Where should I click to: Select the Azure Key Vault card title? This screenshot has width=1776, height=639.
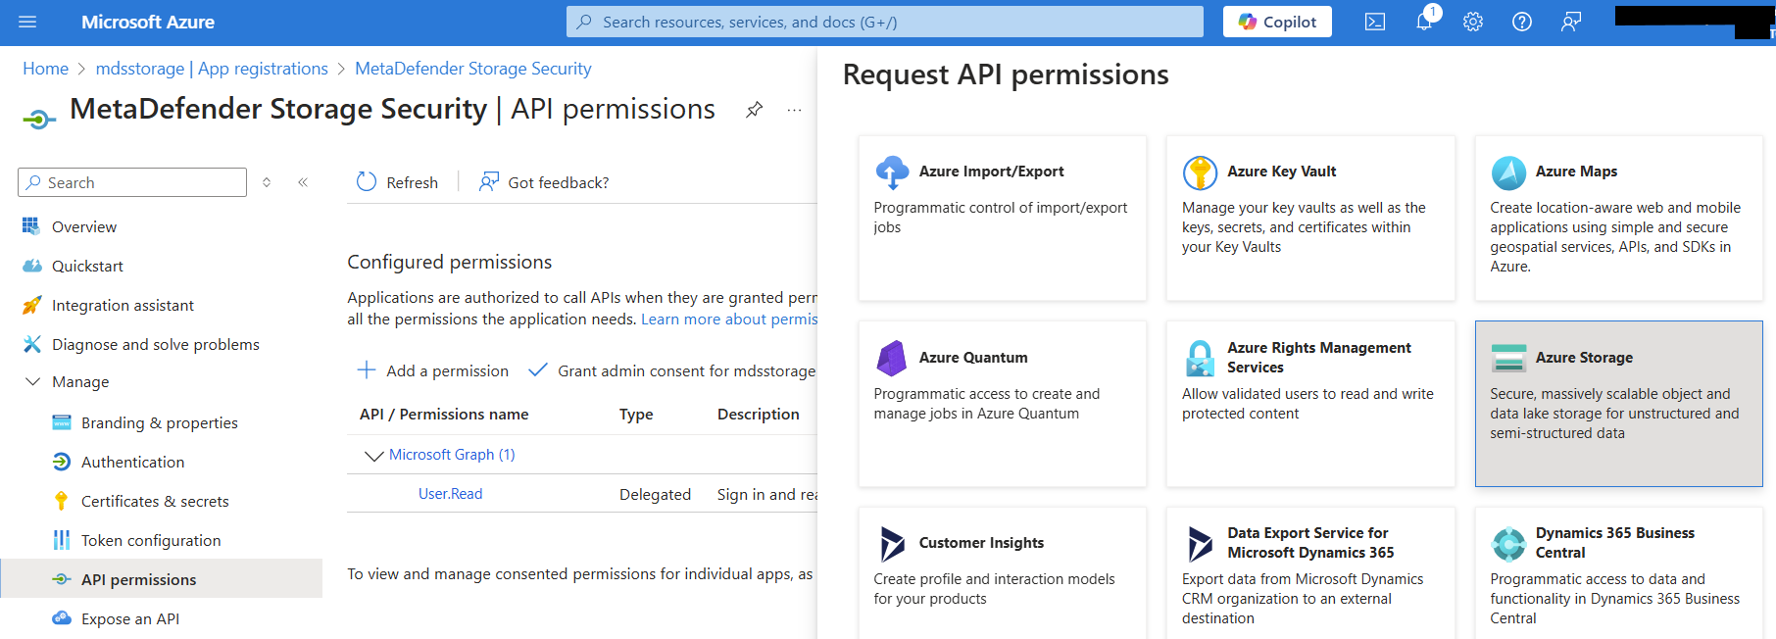(1282, 172)
